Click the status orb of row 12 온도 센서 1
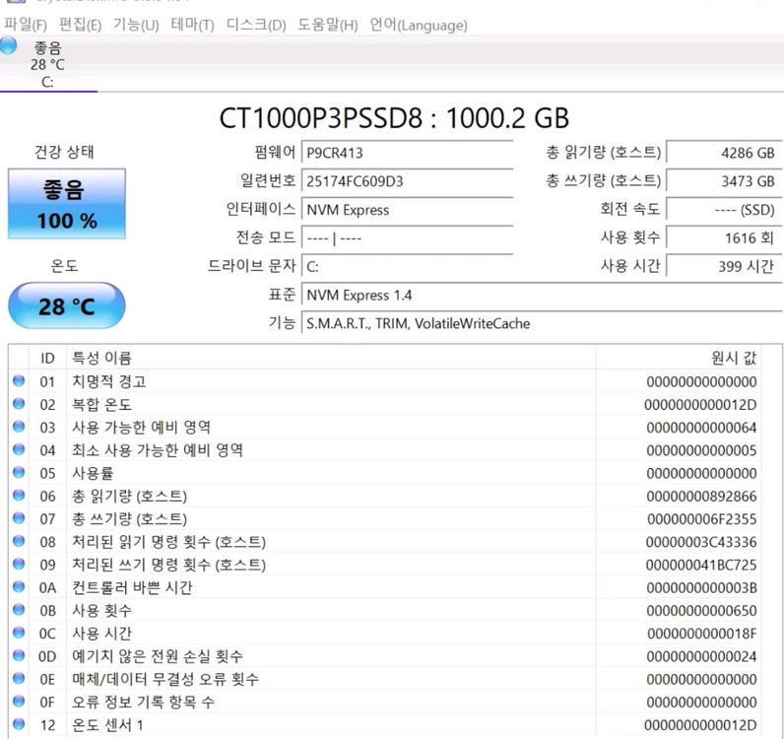 tap(19, 724)
